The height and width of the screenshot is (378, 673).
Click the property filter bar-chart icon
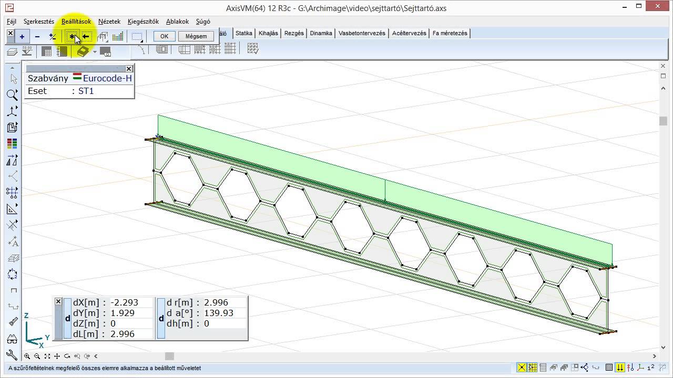(118, 37)
